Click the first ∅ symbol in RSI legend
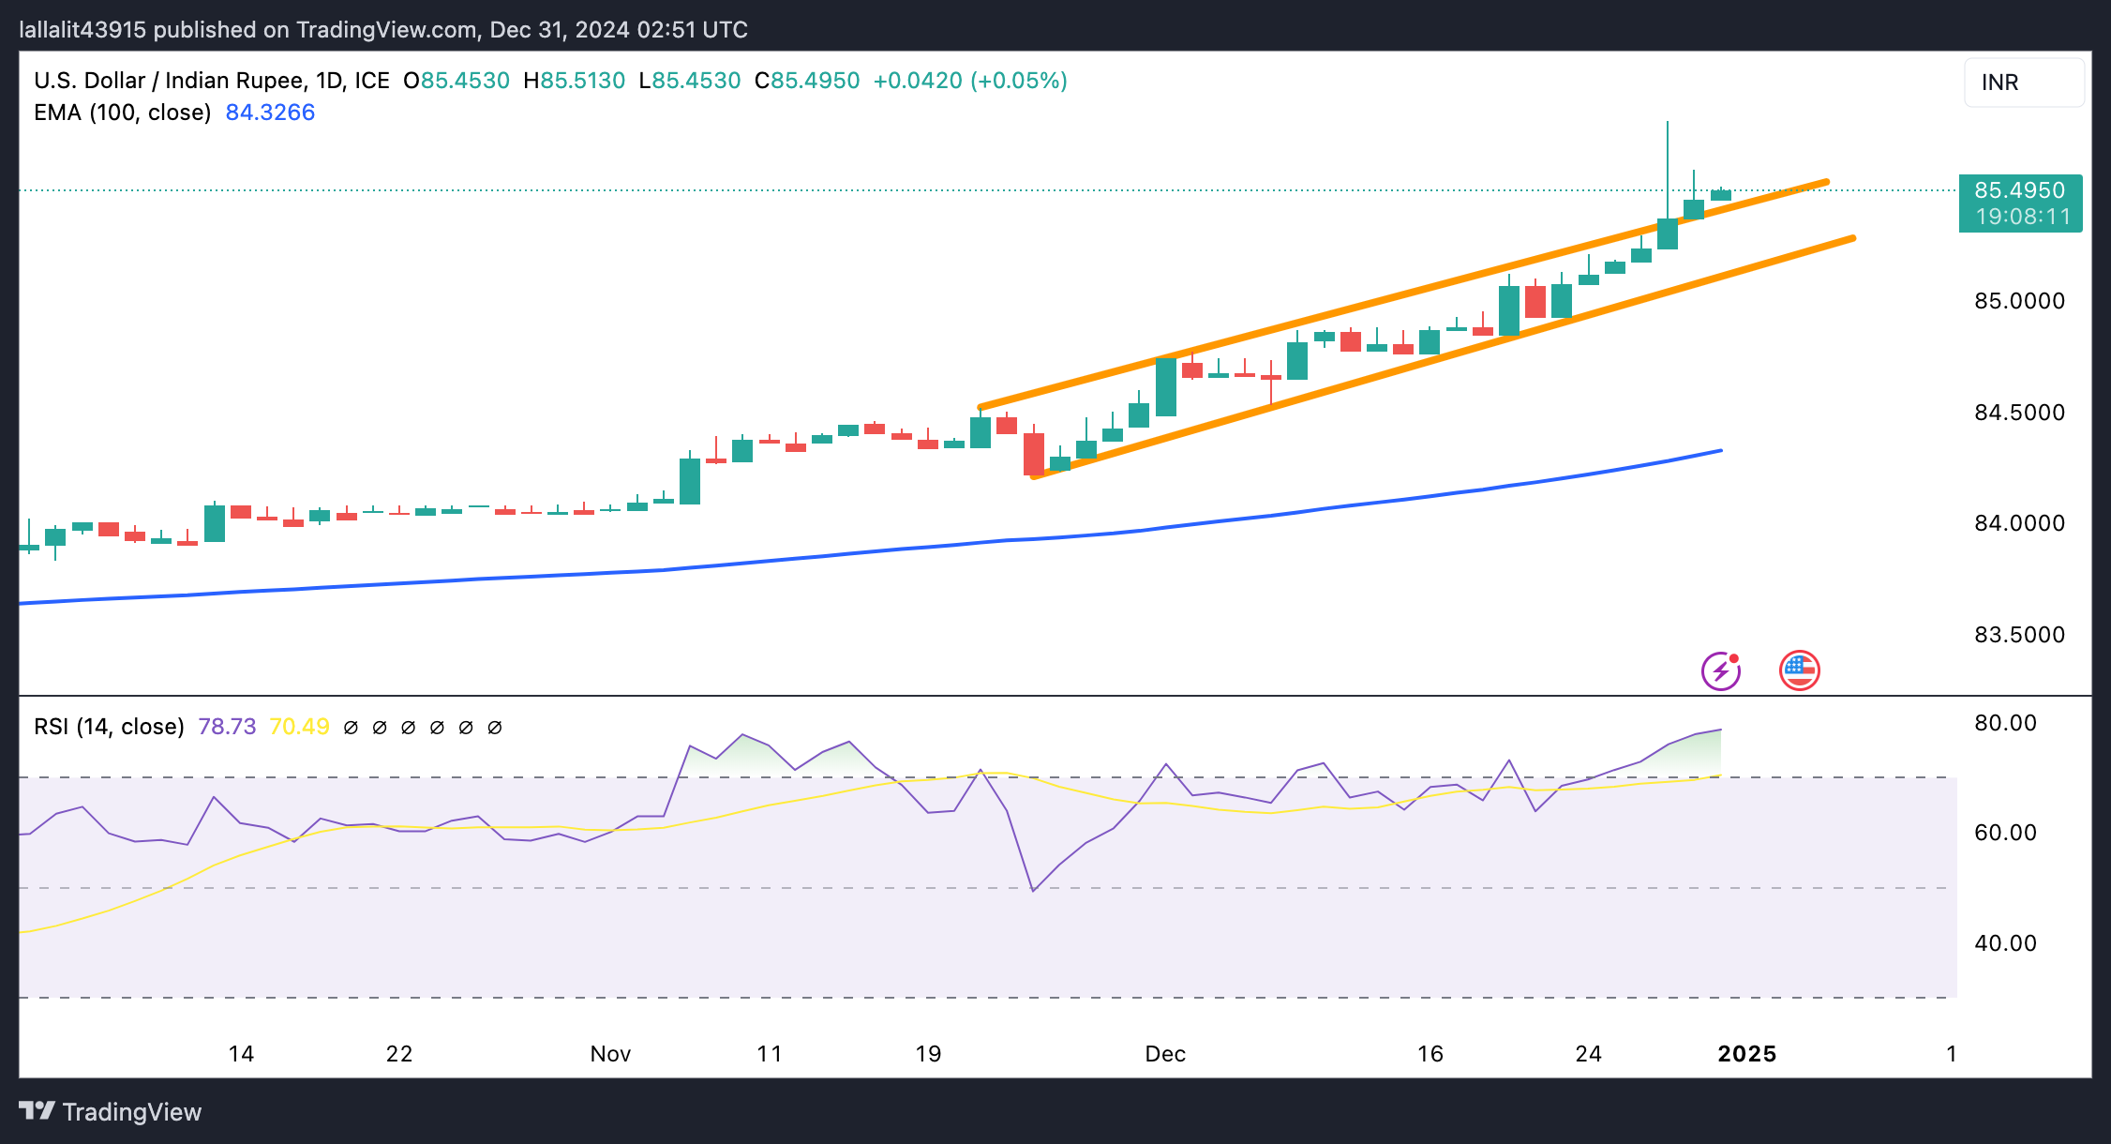2111x1144 pixels. [x=351, y=727]
